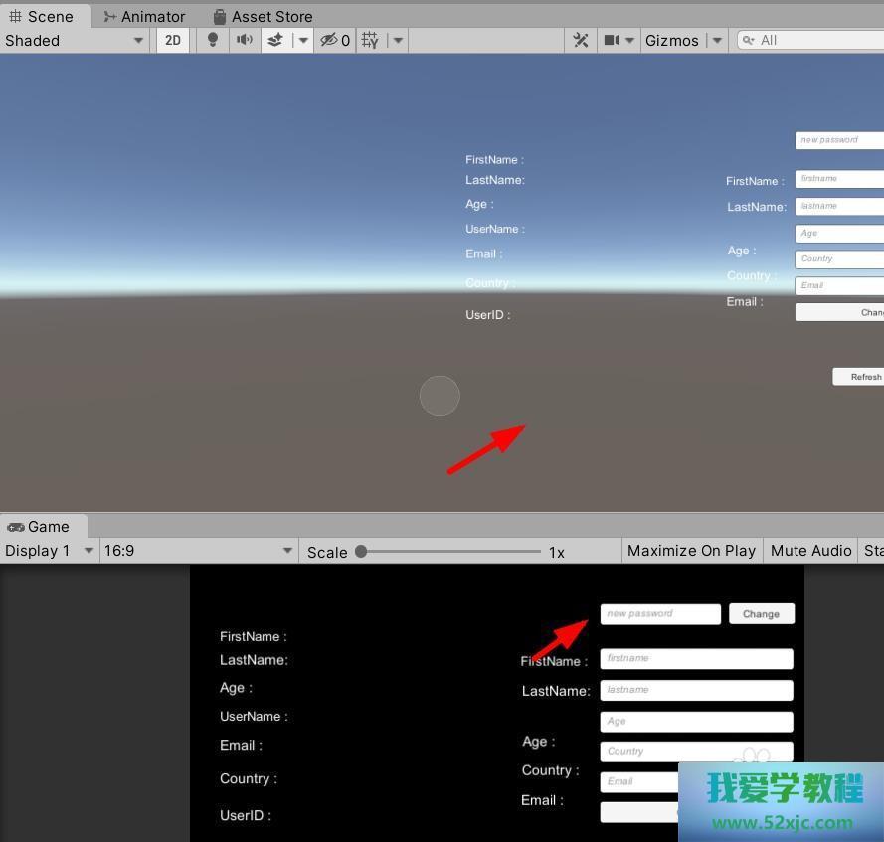This screenshot has width=884, height=842.
Task: Click the search magnifier icon in the All field
Action: pos(747,40)
